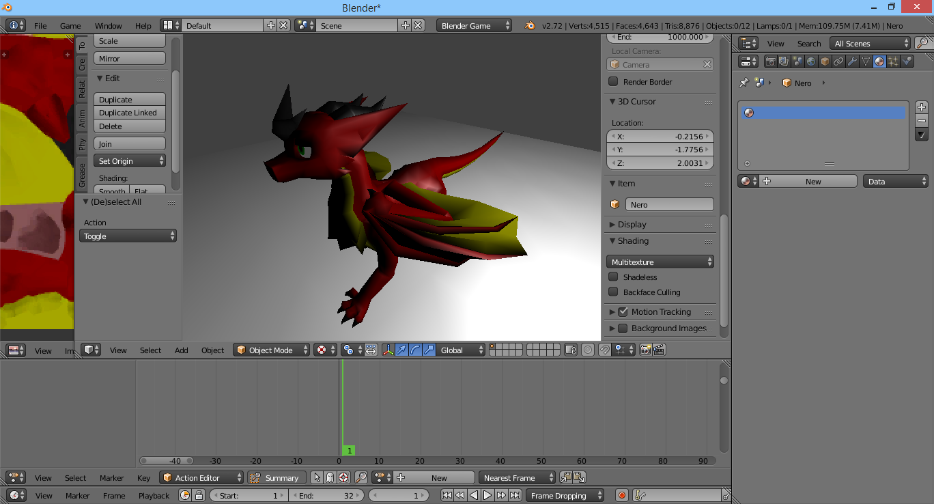Open the Add menu in 3D view header
Screen dimensions: 934x504
tap(182, 350)
